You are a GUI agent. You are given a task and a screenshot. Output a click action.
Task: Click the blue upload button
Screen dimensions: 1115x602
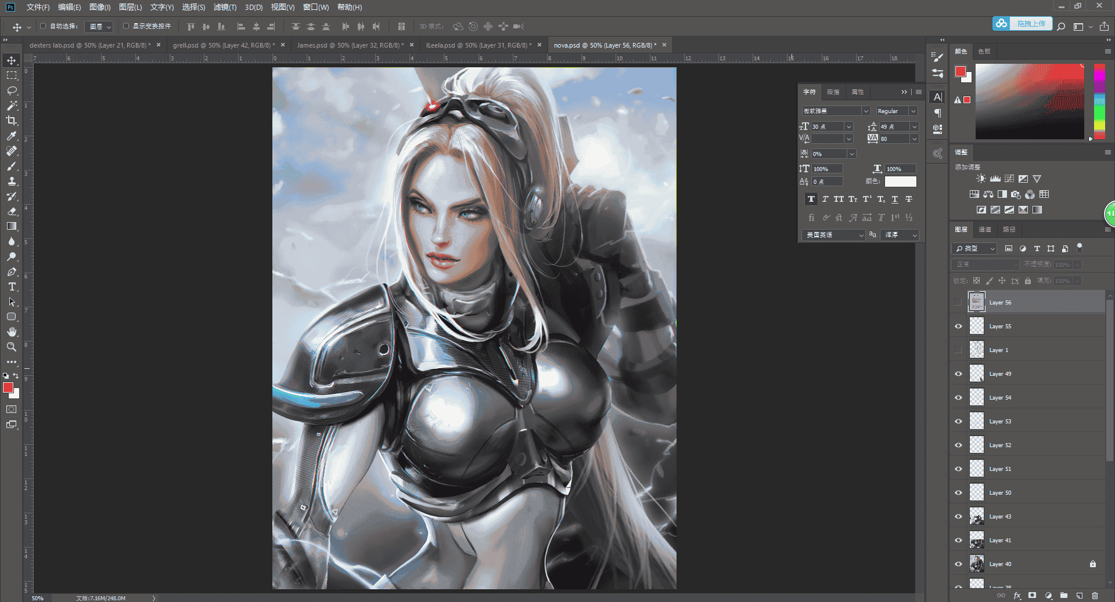[1022, 24]
